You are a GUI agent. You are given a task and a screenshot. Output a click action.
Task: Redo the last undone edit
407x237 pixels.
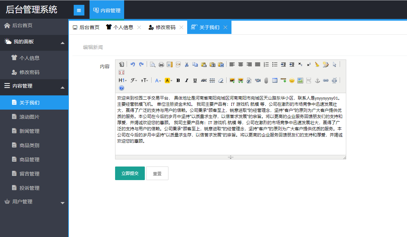point(141,64)
